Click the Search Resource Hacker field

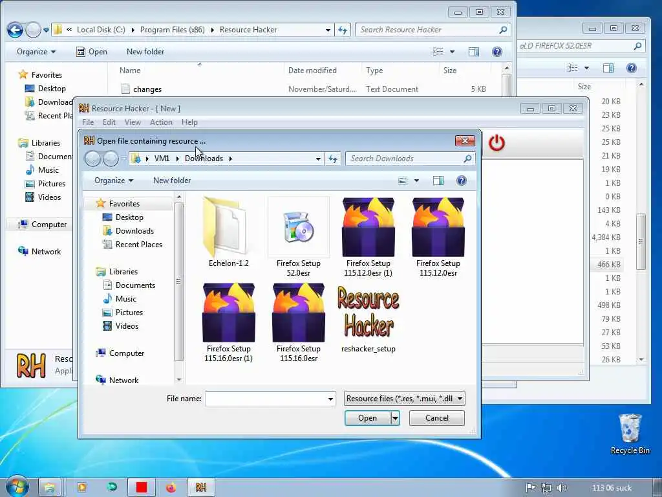[x=432, y=30]
